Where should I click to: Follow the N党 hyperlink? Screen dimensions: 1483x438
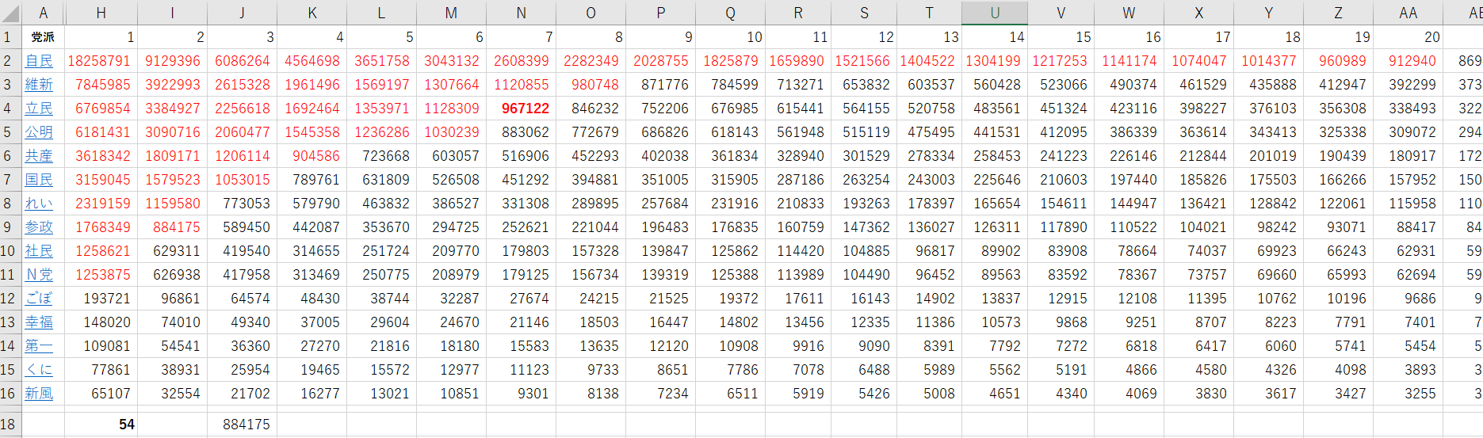click(39, 275)
